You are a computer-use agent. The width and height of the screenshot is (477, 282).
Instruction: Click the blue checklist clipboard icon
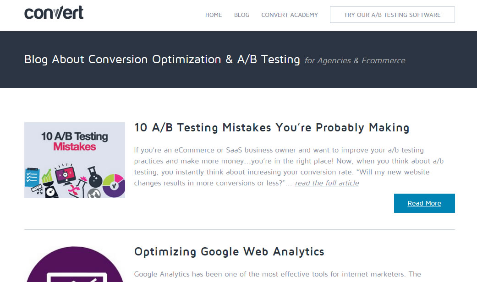(x=32, y=177)
